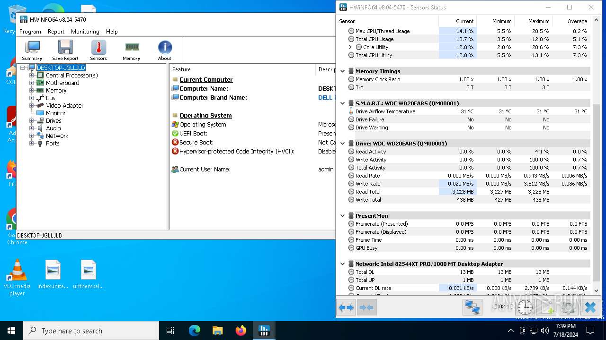Screen dimensions: 606x340
Task: Click the shrink columns arrows button
Action: tap(366, 307)
